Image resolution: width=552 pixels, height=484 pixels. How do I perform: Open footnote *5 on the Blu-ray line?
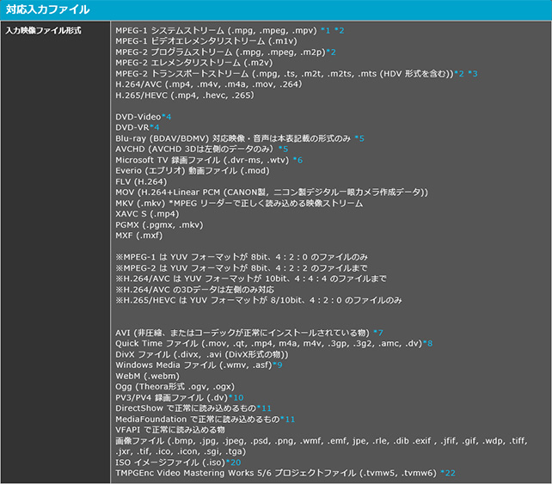(x=359, y=138)
